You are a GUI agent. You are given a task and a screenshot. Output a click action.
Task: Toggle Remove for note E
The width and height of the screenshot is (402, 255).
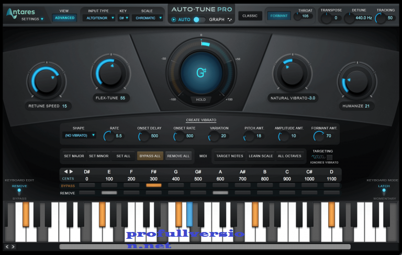[109, 193]
